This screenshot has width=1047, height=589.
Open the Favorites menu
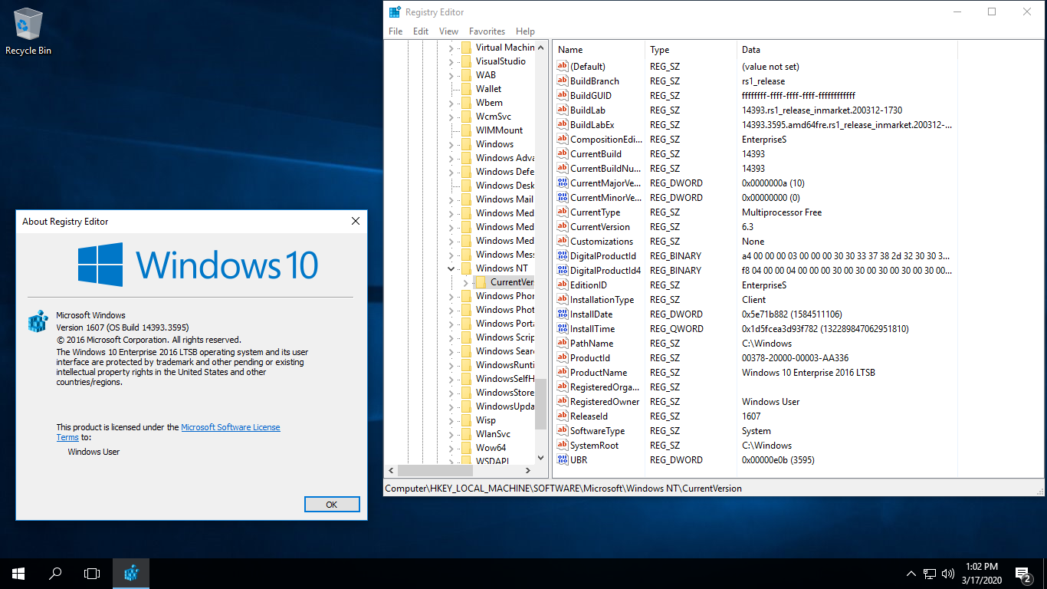(487, 31)
